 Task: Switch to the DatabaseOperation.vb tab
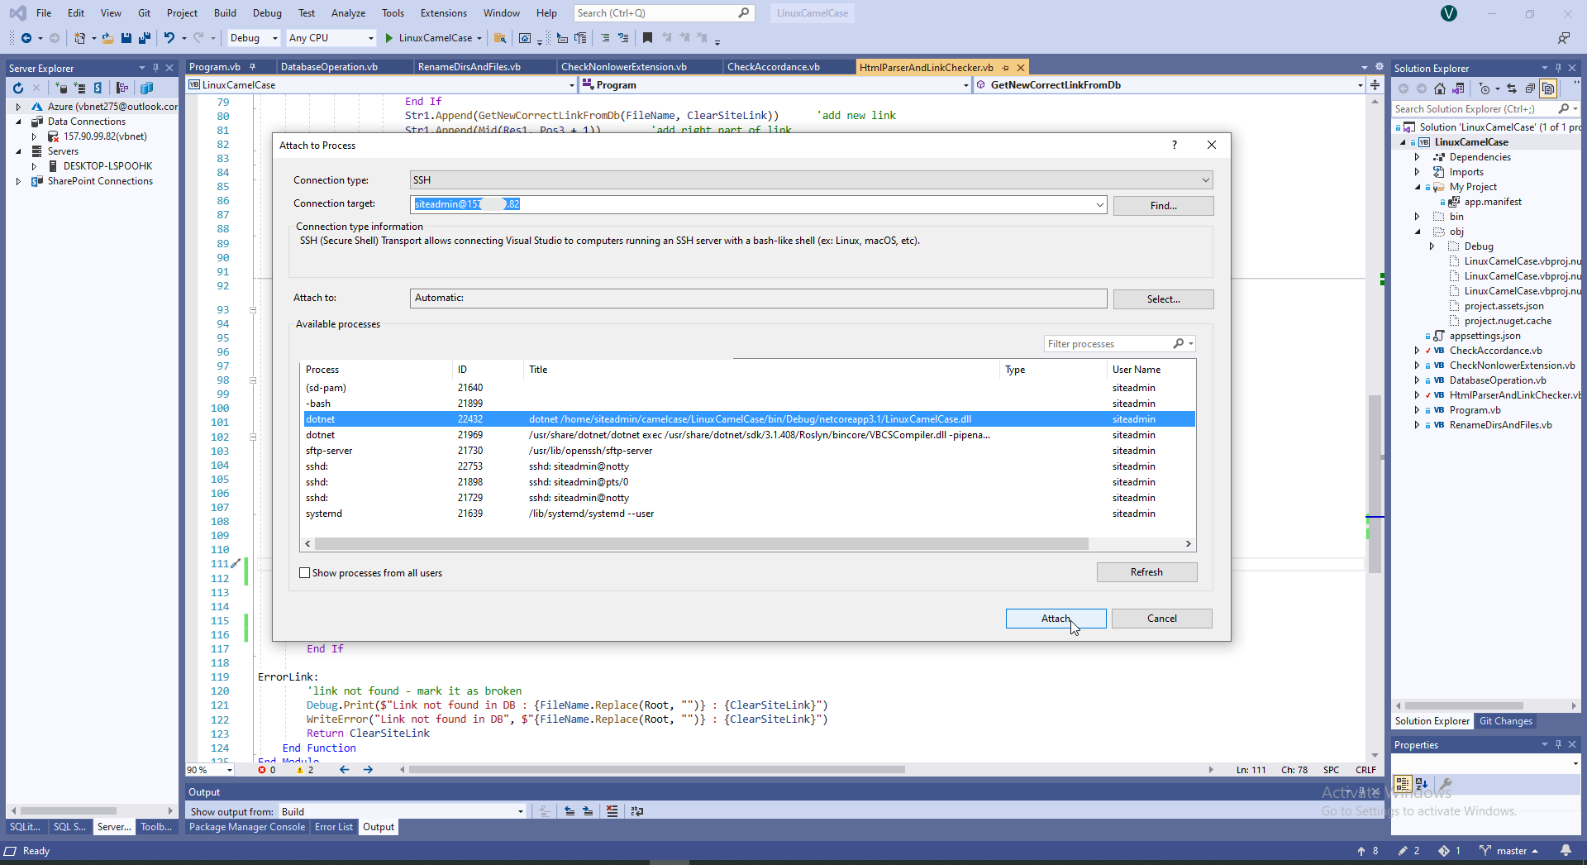tap(329, 67)
